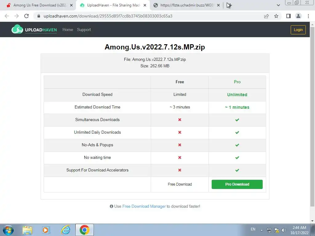The height and width of the screenshot is (236, 315).
Task: Click the green Pro Download button
Action: click(237, 184)
